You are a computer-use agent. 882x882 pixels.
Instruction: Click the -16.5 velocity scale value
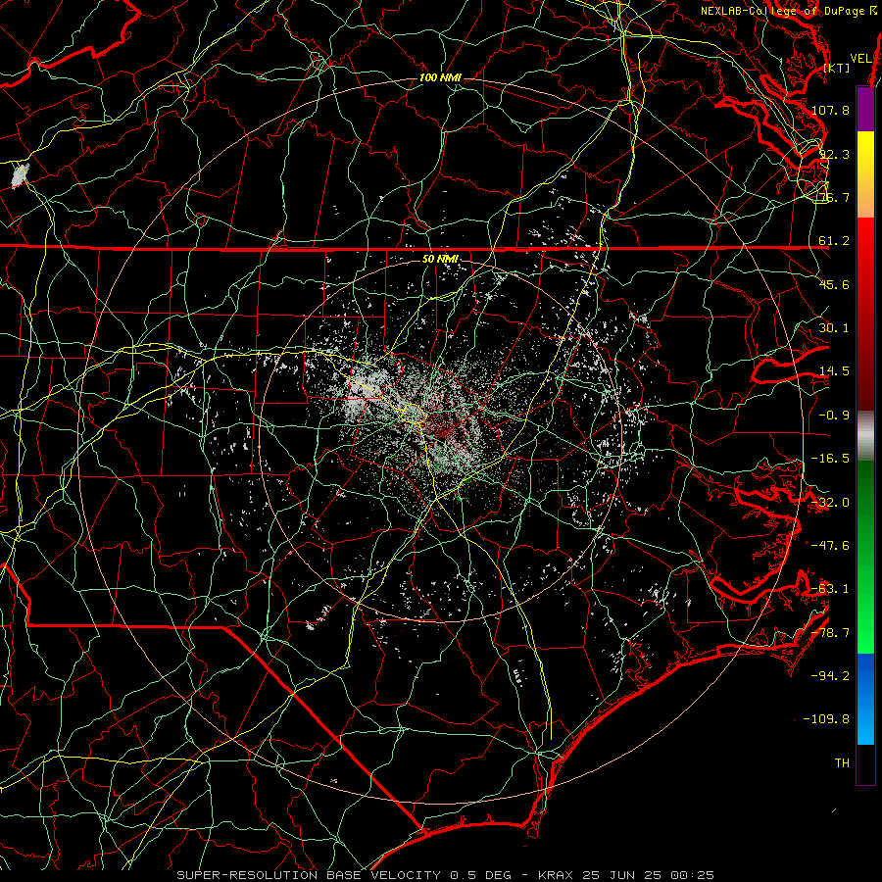[x=830, y=459]
